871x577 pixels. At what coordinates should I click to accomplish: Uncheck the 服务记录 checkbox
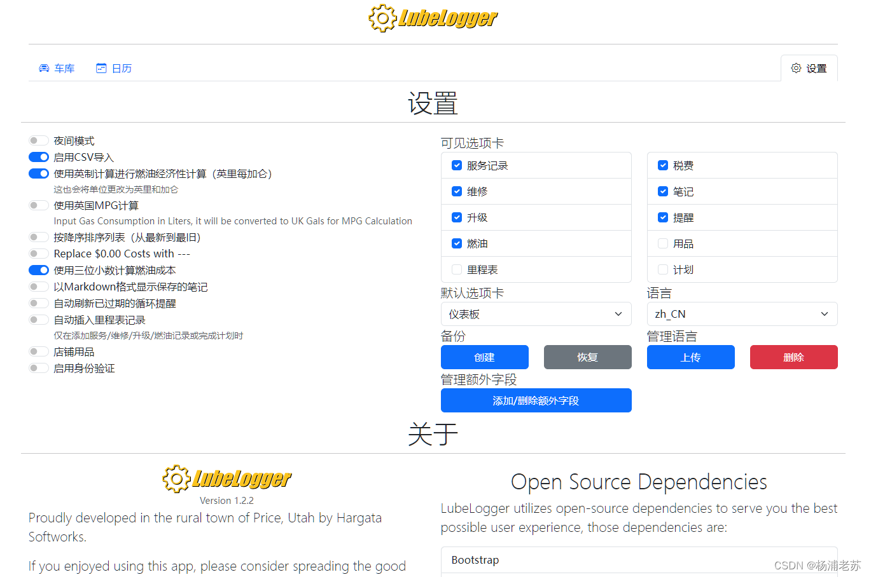[457, 165]
